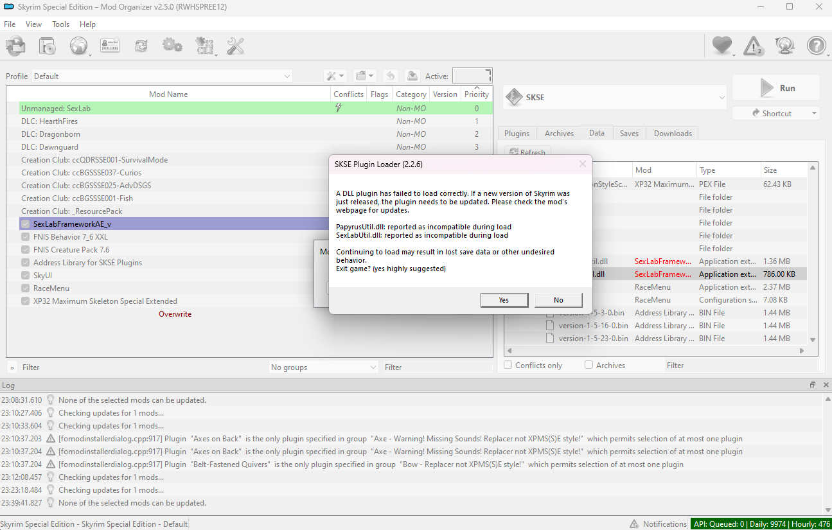Click the Install Mod from archive icon
Screen dimensions: 832x530
point(15,46)
